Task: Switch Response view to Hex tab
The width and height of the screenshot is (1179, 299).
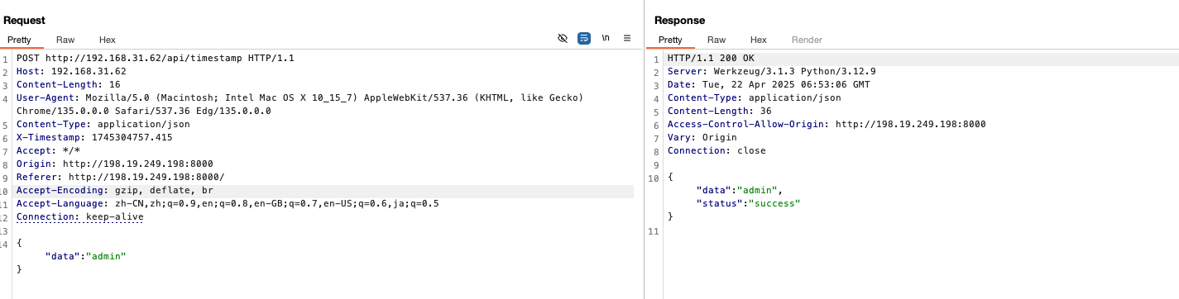Action: pos(759,40)
